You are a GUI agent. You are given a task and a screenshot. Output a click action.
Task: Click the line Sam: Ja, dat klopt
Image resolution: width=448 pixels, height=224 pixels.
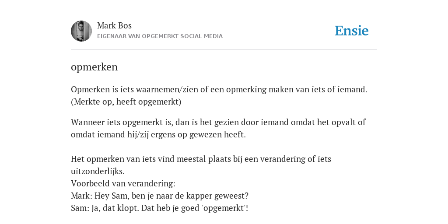(159, 208)
